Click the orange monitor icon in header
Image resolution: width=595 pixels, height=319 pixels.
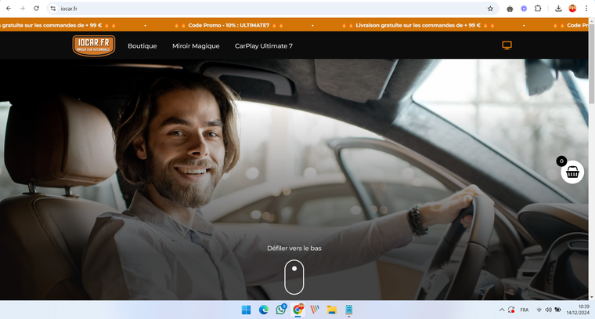coord(507,45)
